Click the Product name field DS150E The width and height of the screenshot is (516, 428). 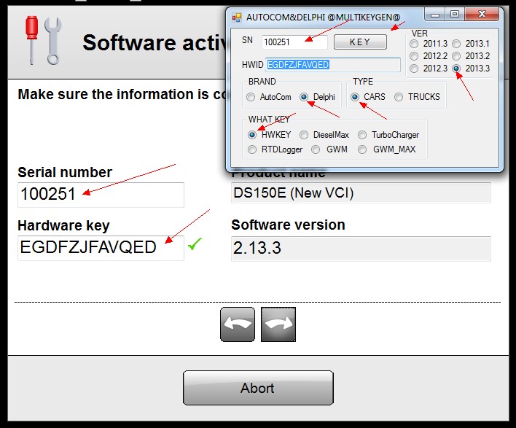[x=361, y=193]
